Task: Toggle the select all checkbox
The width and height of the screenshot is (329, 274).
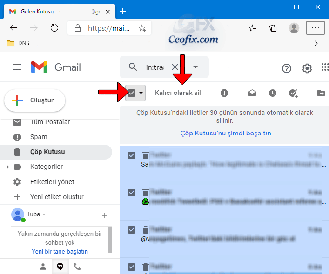Action: coord(132,93)
